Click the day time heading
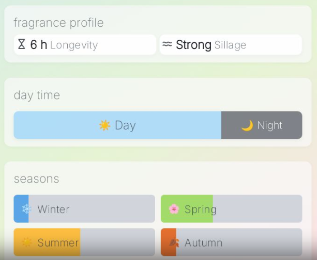317x260 pixels. [37, 95]
